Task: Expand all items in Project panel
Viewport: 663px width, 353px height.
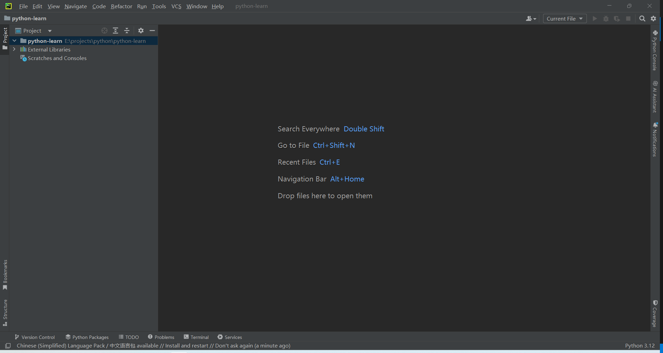Action: pyautogui.click(x=115, y=31)
